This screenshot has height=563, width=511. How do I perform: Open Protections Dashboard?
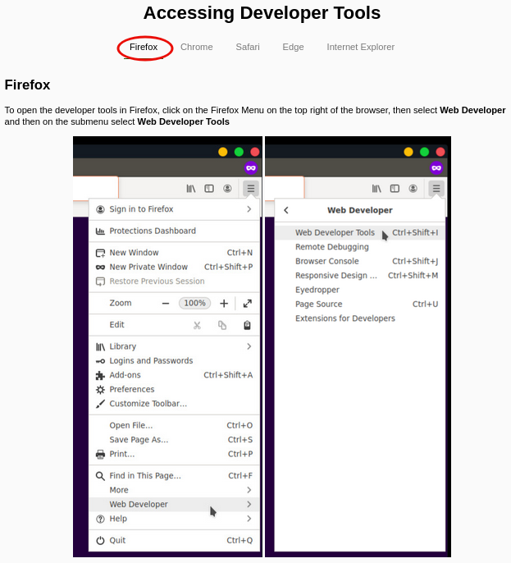pyautogui.click(x=174, y=231)
